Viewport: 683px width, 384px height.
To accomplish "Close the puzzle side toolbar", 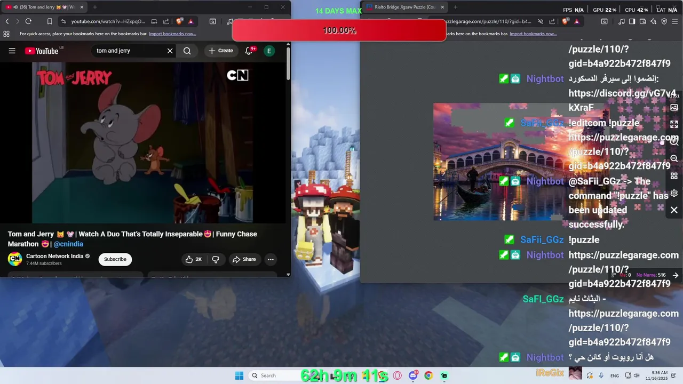I will 674,210.
